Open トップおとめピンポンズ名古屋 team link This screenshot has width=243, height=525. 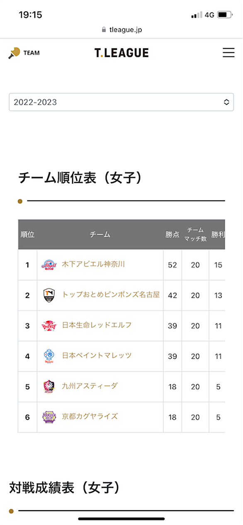(x=111, y=295)
